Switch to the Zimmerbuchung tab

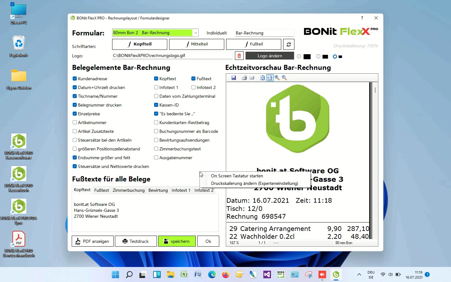pos(128,190)
